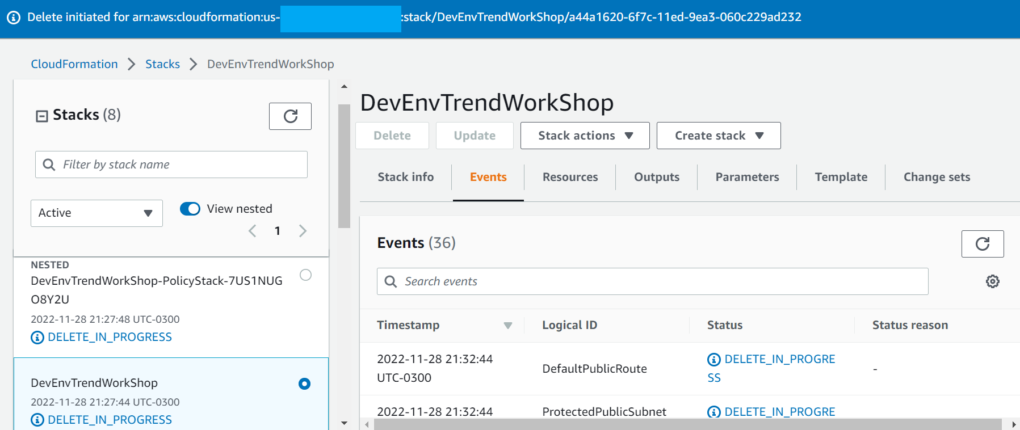The height and width of the screenshot is (430, 1020).
Task: Refresh the Events list
Action: point(983,244)
